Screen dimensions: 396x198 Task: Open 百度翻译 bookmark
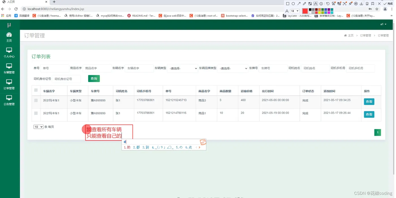(x=22, y=16)
